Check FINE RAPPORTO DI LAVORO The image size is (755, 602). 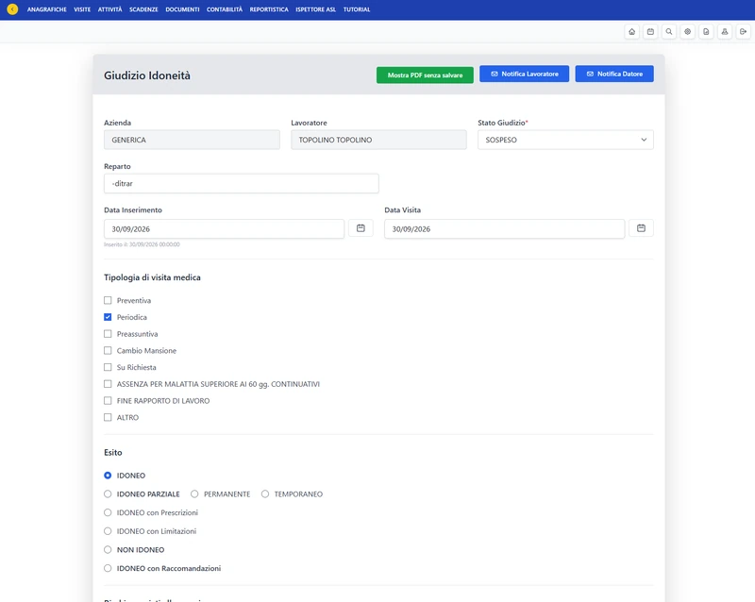(x=108, y=401)
